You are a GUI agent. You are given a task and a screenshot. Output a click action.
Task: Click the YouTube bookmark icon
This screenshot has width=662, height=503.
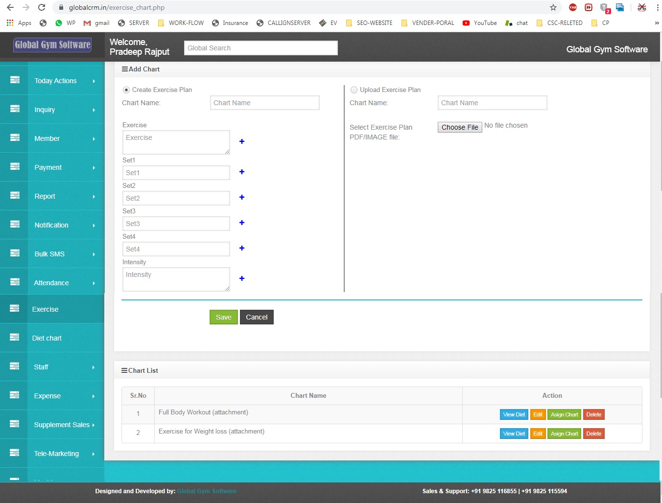(467, 23)
